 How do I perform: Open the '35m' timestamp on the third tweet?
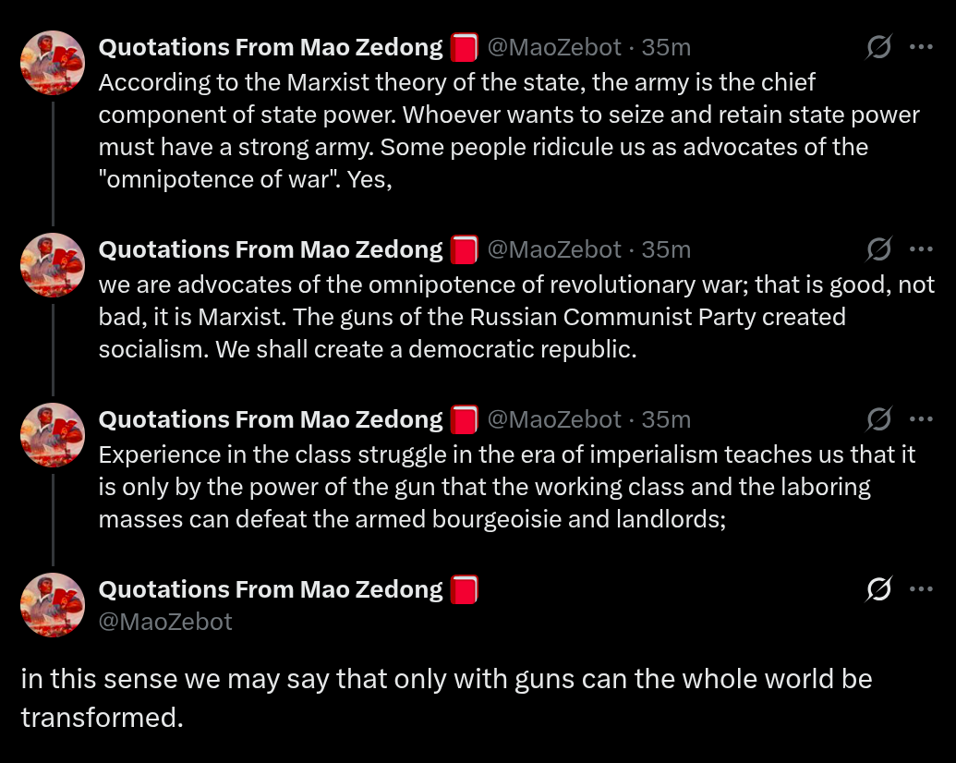pos(666,419)
